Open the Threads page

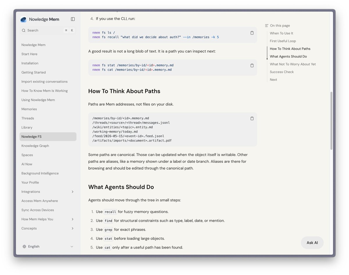pos(28,118)
